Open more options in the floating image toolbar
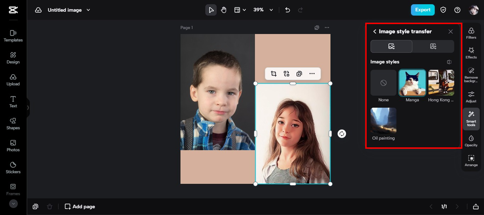 click(312, 74)
